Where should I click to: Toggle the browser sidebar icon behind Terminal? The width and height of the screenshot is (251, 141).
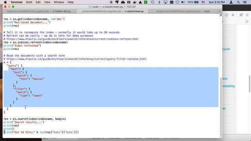[227, 15]
